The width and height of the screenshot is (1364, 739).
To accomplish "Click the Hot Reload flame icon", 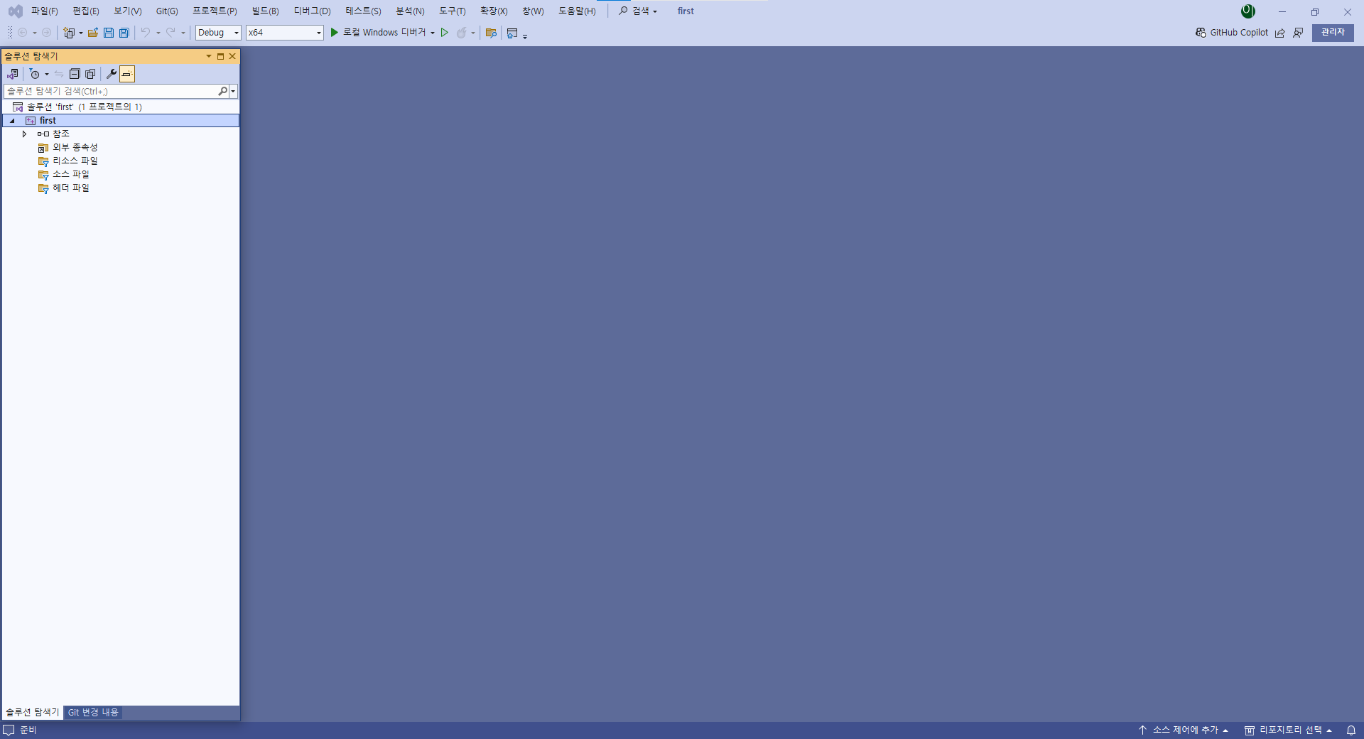I will pyautogui.click(x=462, y=33).
